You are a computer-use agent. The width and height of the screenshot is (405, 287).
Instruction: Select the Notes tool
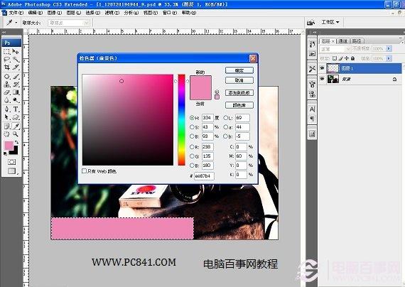pyautogui.click(x=7, y=126)
